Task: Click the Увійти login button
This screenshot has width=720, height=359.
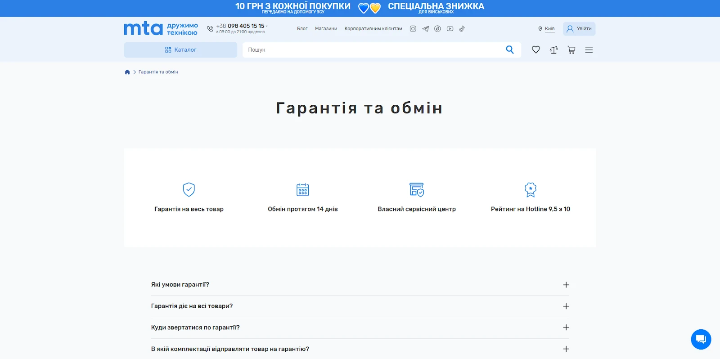Action: (579, 29)
